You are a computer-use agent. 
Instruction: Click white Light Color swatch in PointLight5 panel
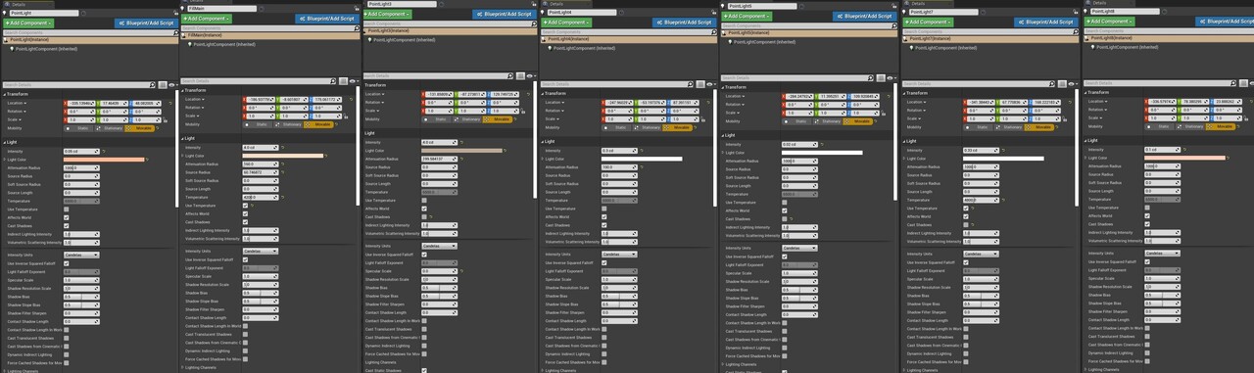[x=822, y=153]
